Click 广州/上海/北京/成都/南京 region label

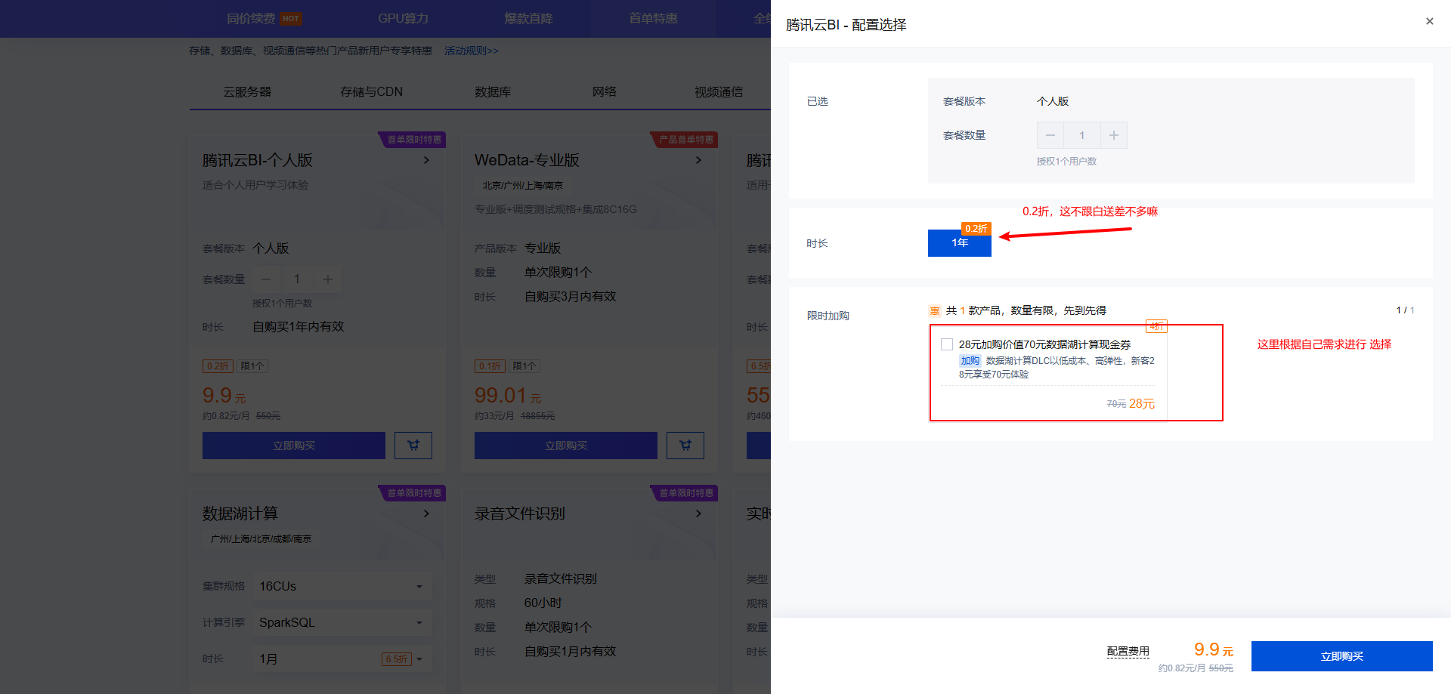(x=261, y=539)
